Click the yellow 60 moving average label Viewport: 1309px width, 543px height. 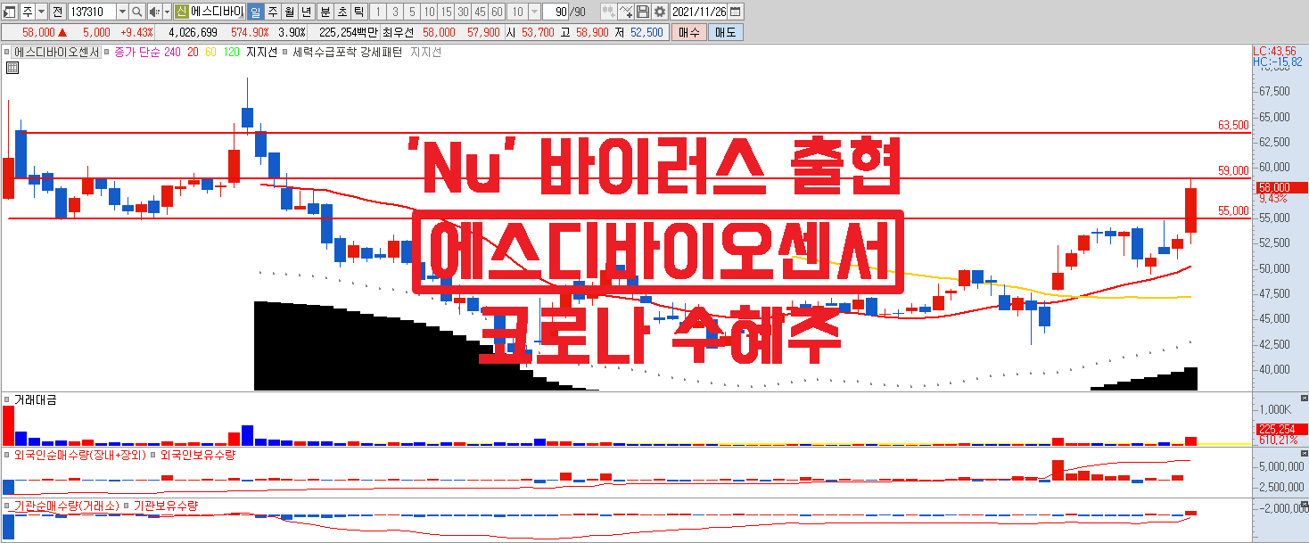pyautogui.click(x=210, y=52)
